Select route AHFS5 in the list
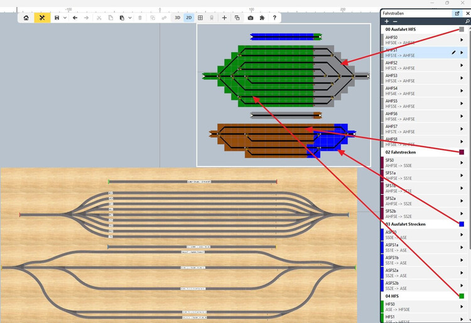This screenshot has width=471, height=323. (x=424, y=103)
